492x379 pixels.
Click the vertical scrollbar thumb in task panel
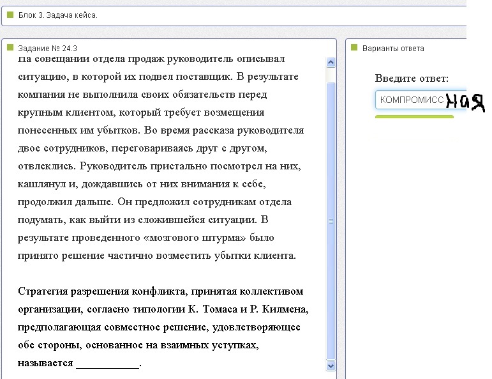pos(331,221)
